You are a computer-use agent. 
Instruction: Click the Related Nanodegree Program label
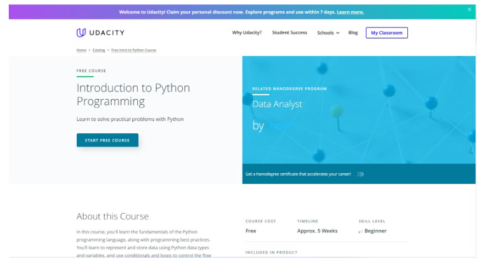tap(289, 89)
